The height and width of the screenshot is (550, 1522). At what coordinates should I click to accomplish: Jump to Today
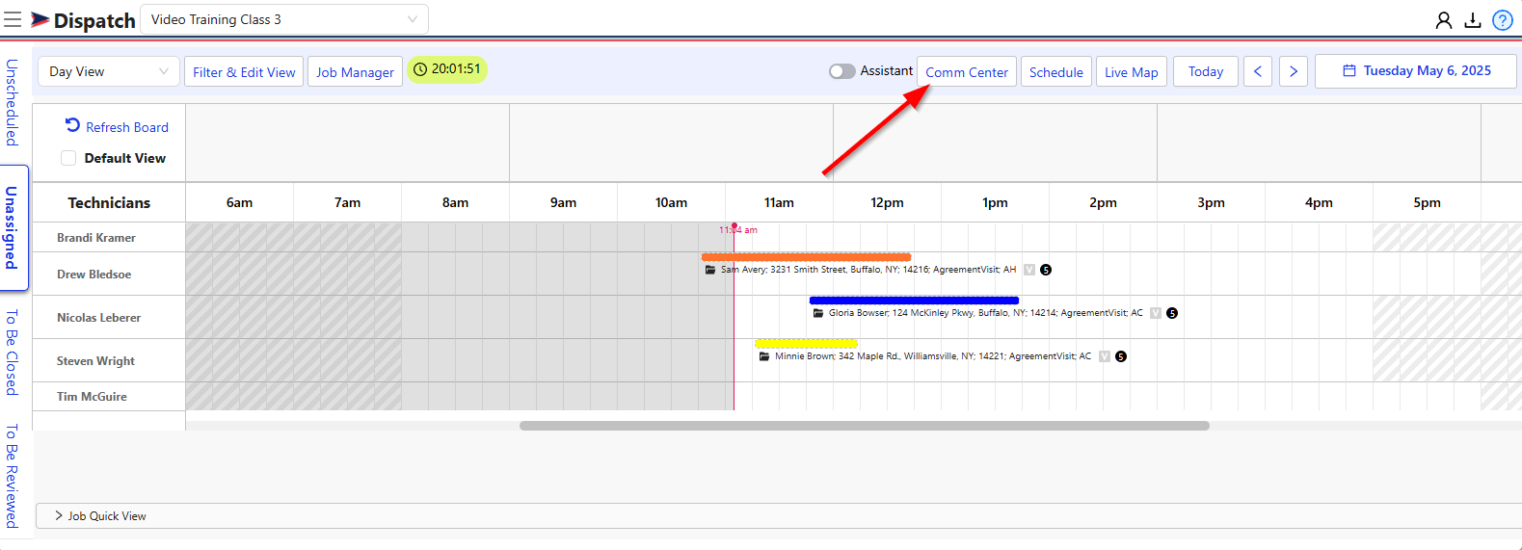[x=1206, y=71]
